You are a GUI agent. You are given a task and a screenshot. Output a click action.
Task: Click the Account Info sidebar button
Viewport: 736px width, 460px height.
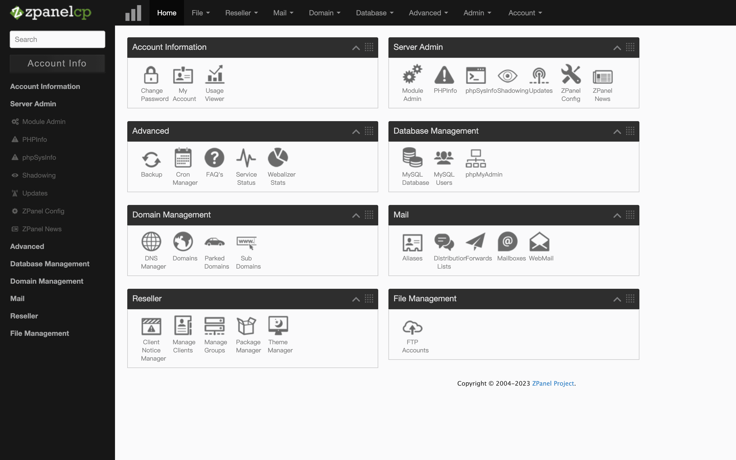tap(57, 63)
